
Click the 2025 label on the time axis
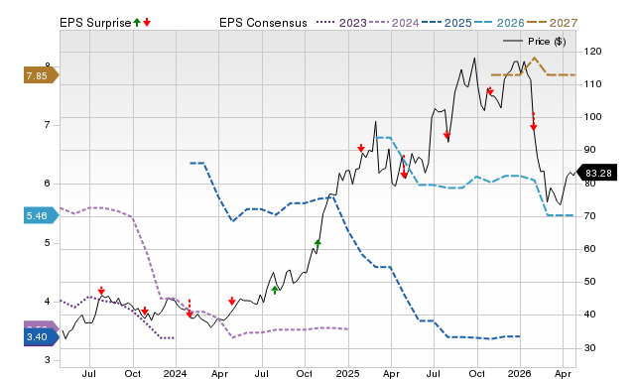[347, 373]
